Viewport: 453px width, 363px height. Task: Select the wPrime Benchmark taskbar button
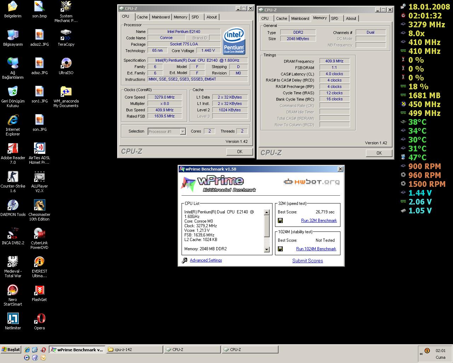pos(77,350)
